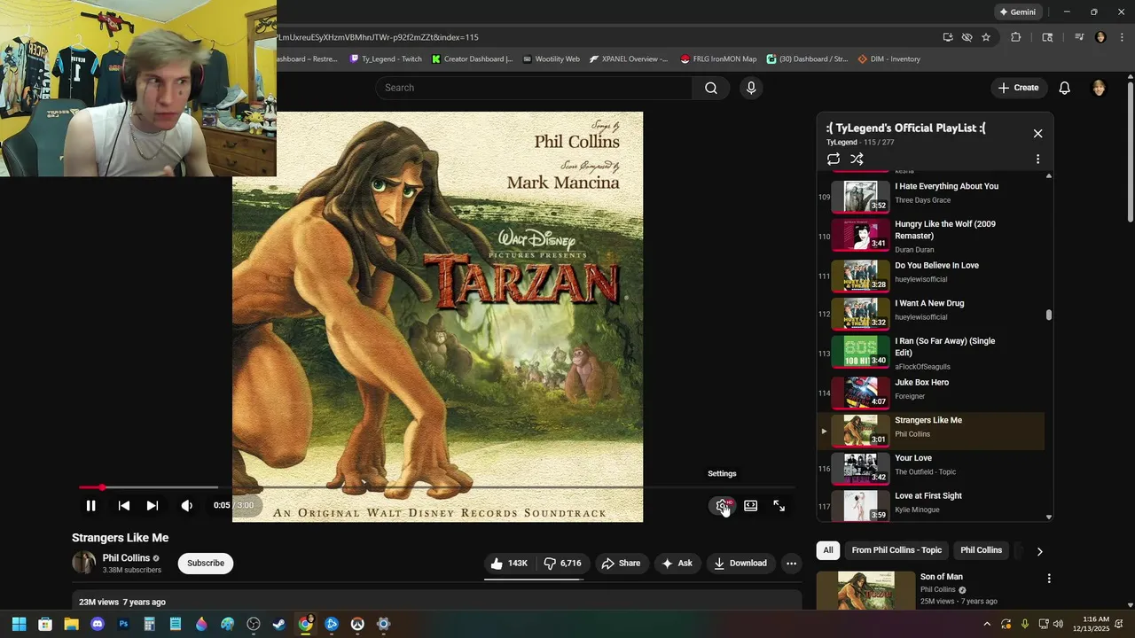
Task: Open the Phil Collins channel name link
Action: [x=126, y=558]
